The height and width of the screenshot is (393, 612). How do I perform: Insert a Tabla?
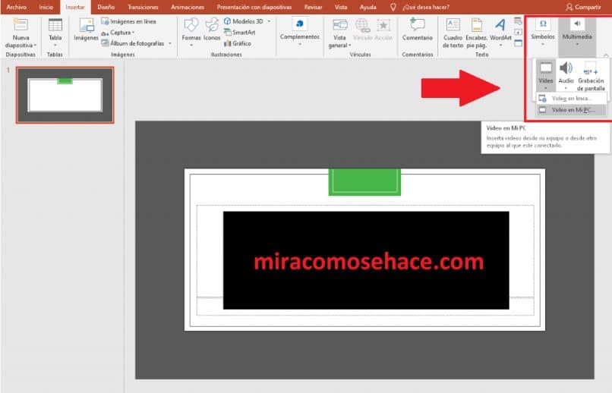(55, 32)
